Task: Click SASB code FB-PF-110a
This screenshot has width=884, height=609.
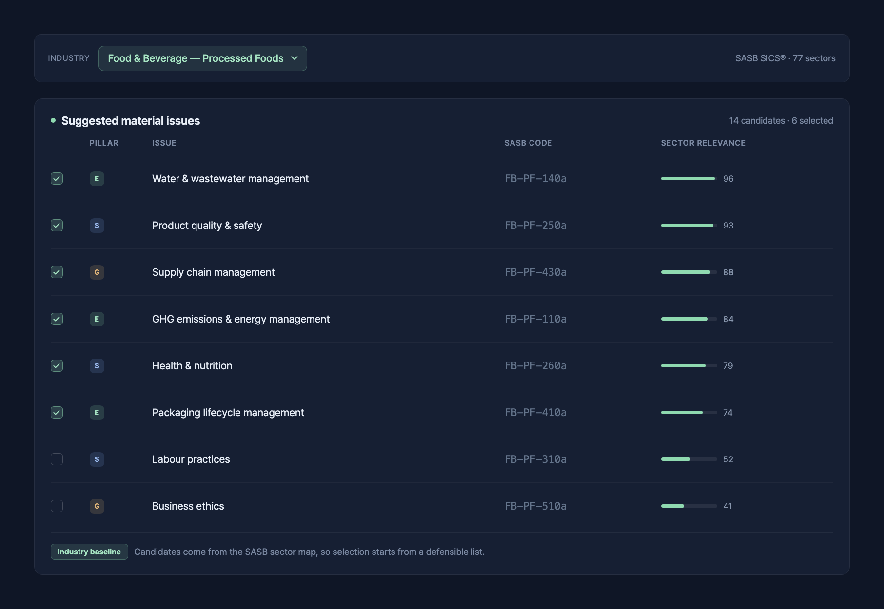Action: click(x=535, y=319)
